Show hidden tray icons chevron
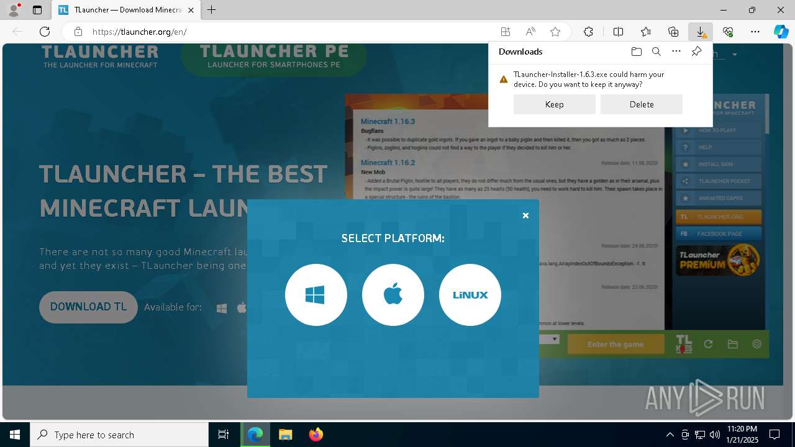 tap(670, 435)
